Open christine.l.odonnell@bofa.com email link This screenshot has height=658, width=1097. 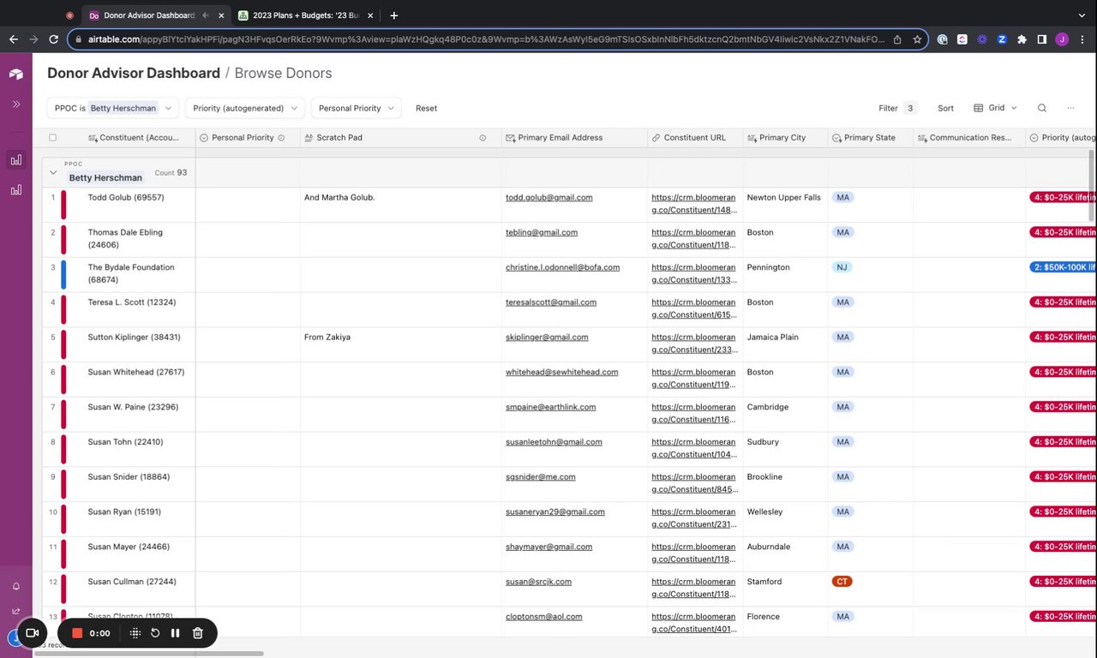(562, 267)
